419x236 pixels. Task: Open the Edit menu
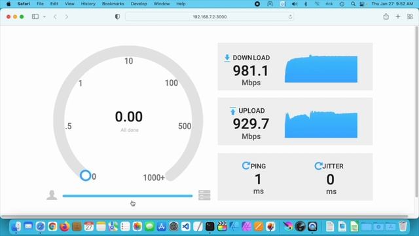54,4
